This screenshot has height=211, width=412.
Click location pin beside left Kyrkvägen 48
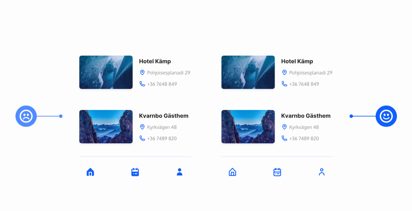point(142,127)
